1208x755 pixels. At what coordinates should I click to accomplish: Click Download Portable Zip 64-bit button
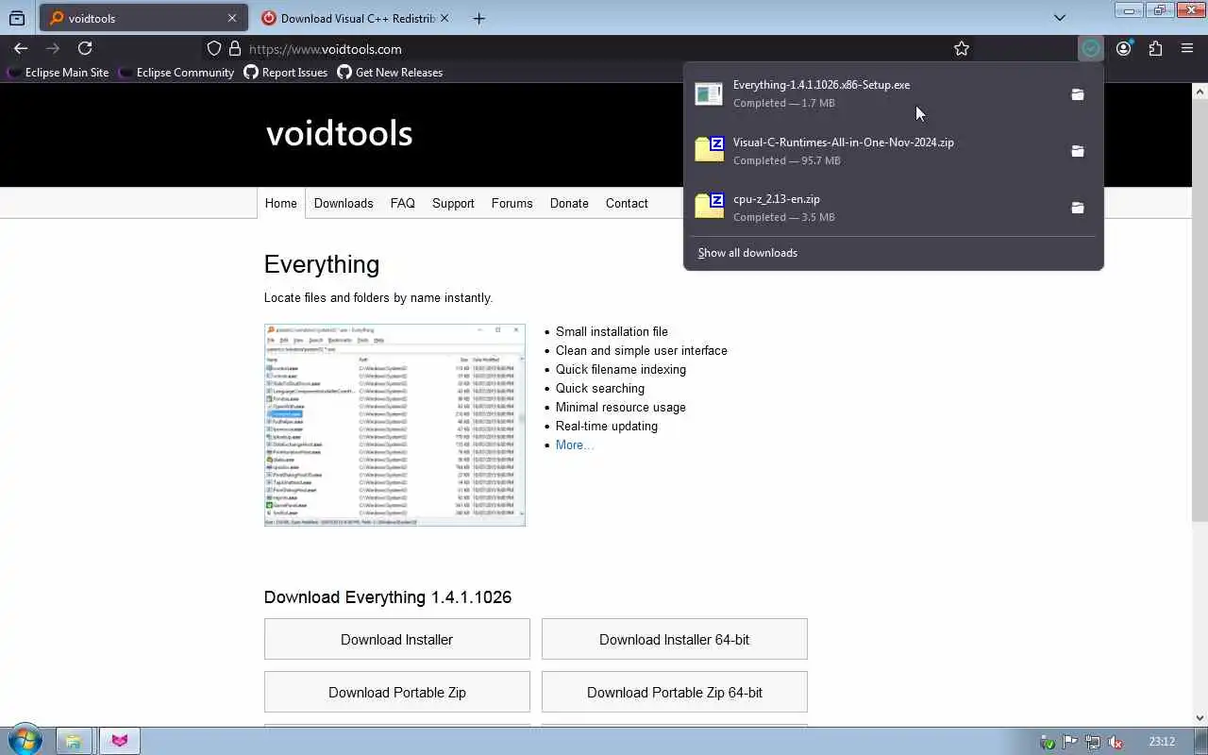point(675,692)
